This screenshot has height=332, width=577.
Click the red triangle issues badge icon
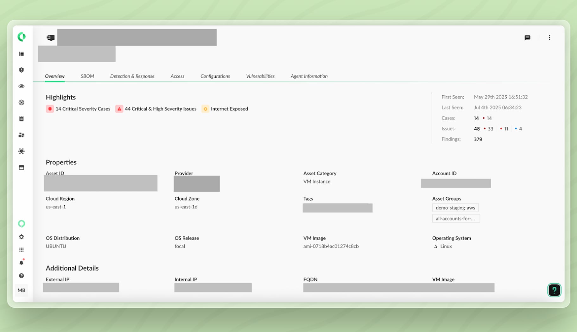(119, 109)
